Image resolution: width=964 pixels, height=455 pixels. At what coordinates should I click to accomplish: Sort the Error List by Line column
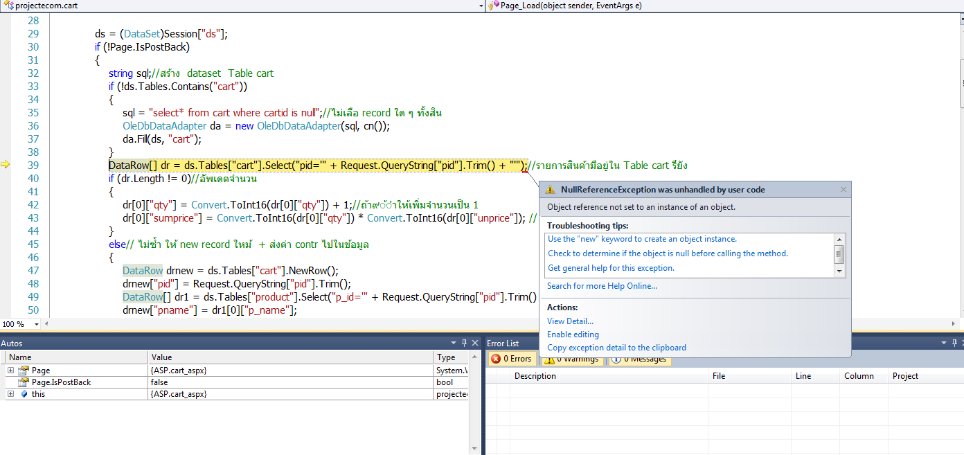[x=815, y=376]
